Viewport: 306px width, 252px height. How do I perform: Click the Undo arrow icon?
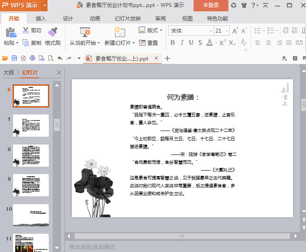pyautogui.click(x=60, y=58)
